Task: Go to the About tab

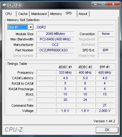Action: point(83,14)
